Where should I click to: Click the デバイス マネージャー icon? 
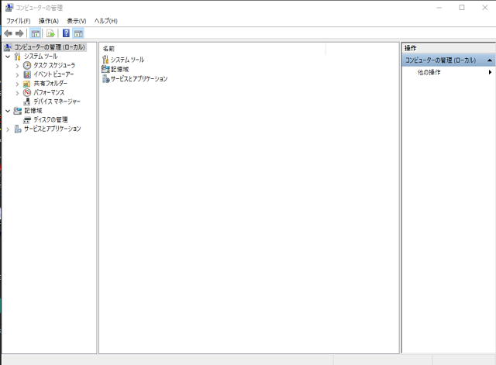[27, 102]
